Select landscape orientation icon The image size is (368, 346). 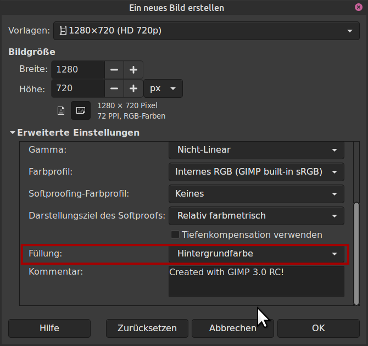(x=81, y=110)
